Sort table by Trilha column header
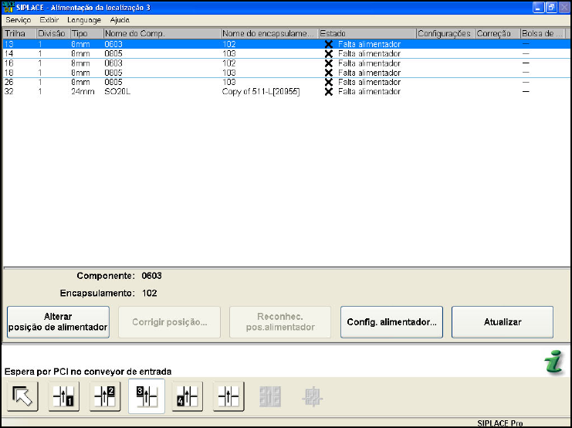 tap(19, 34)
